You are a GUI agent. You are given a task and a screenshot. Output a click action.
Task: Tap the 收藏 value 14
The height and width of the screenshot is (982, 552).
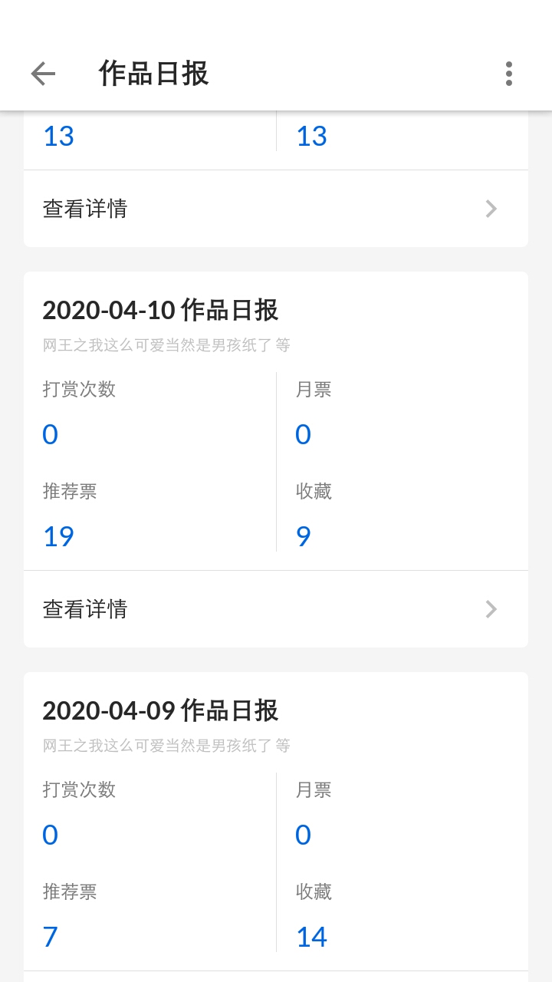[311, 937]
